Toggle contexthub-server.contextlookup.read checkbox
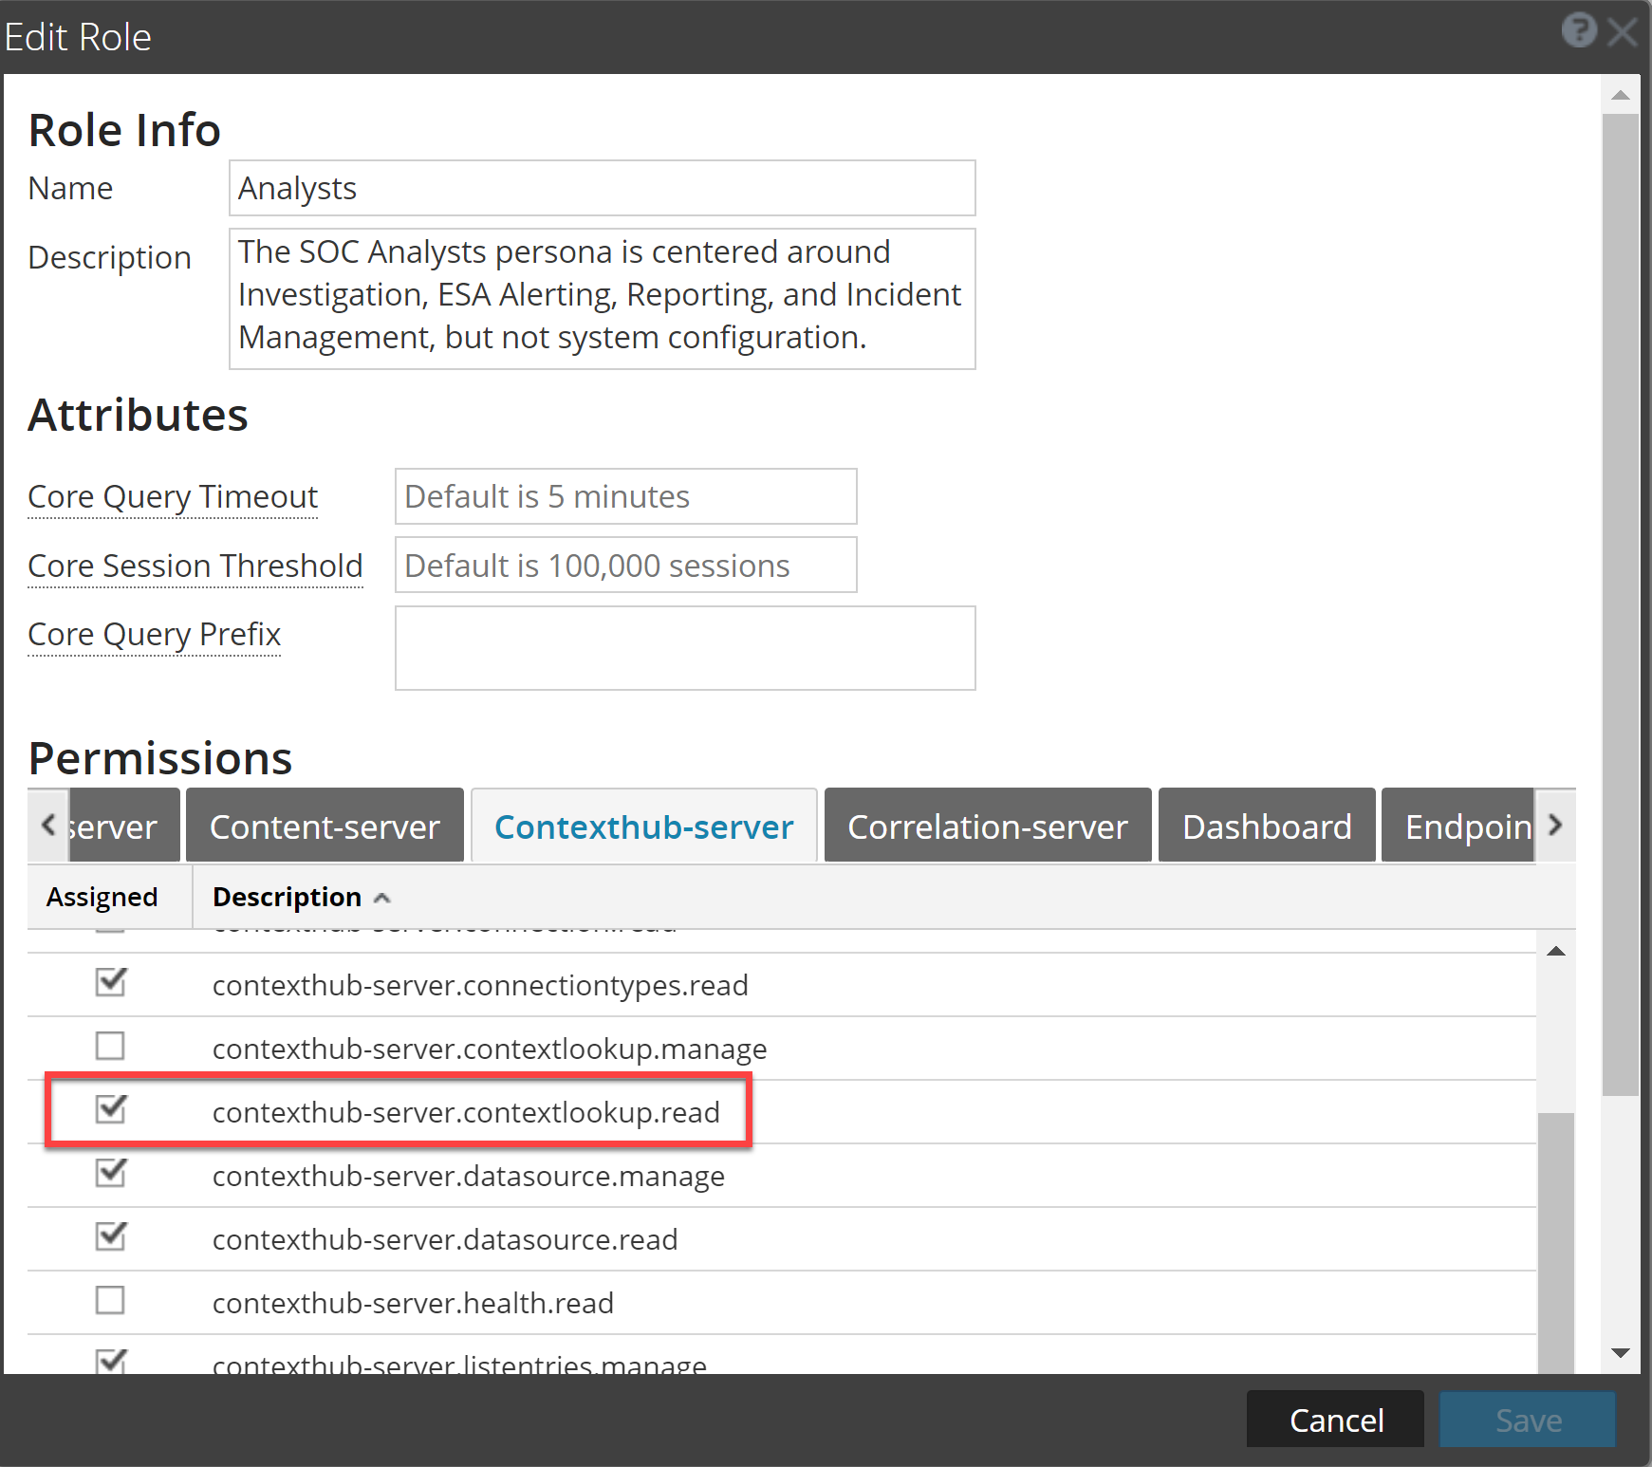This screenshot has width=1652, height=1467. pyautogui.click(x=110, y=1109)
